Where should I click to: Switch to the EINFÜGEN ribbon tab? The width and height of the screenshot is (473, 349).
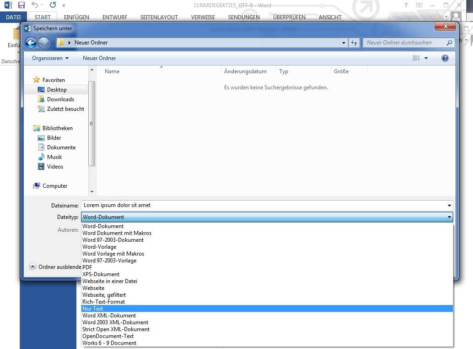coord(76,17)
